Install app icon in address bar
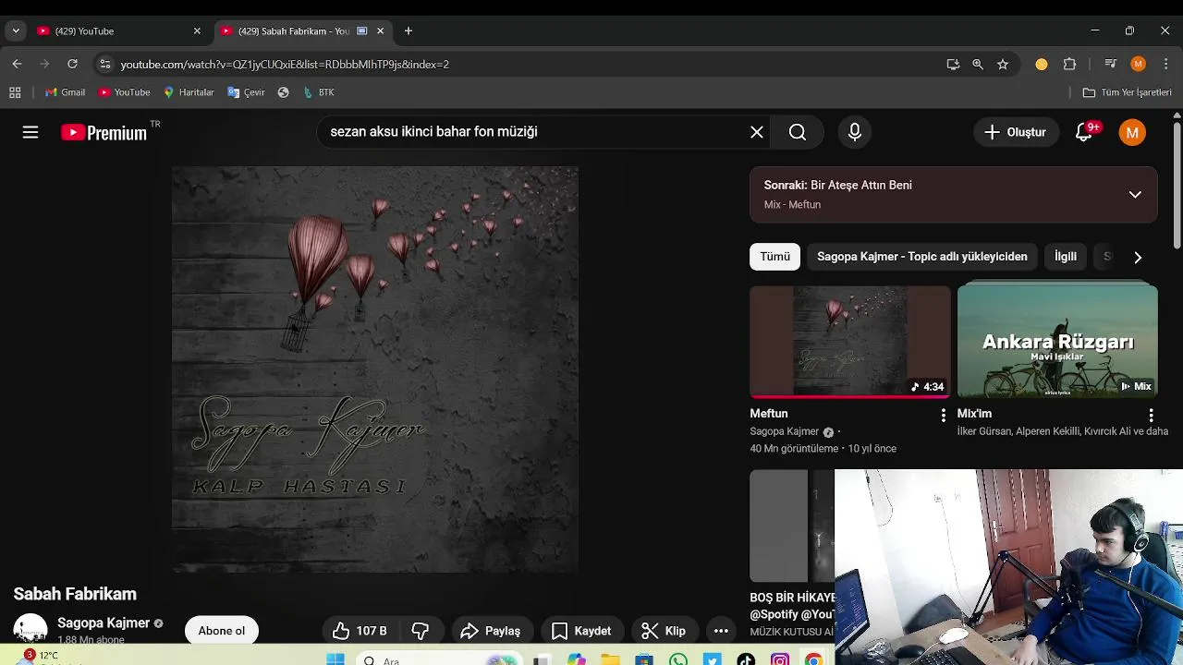This screenshot has height=665, width=1183. 953,64
